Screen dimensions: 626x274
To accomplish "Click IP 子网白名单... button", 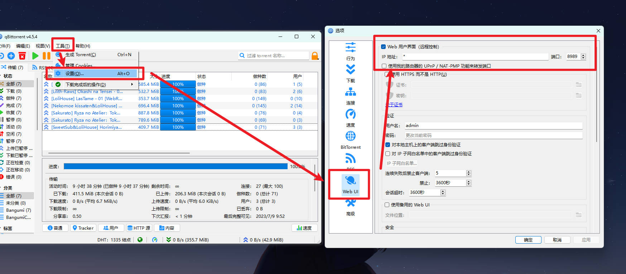I will [x=401, y=163].
